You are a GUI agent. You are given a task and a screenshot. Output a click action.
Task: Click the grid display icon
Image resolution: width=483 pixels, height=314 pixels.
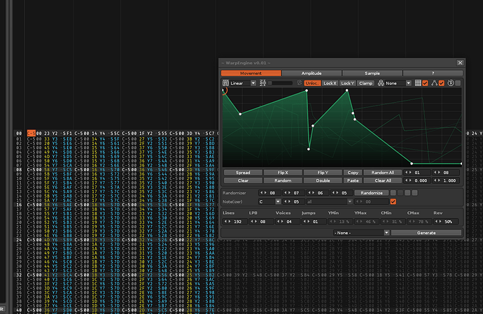pyautogui.click(x=418, y=83)
